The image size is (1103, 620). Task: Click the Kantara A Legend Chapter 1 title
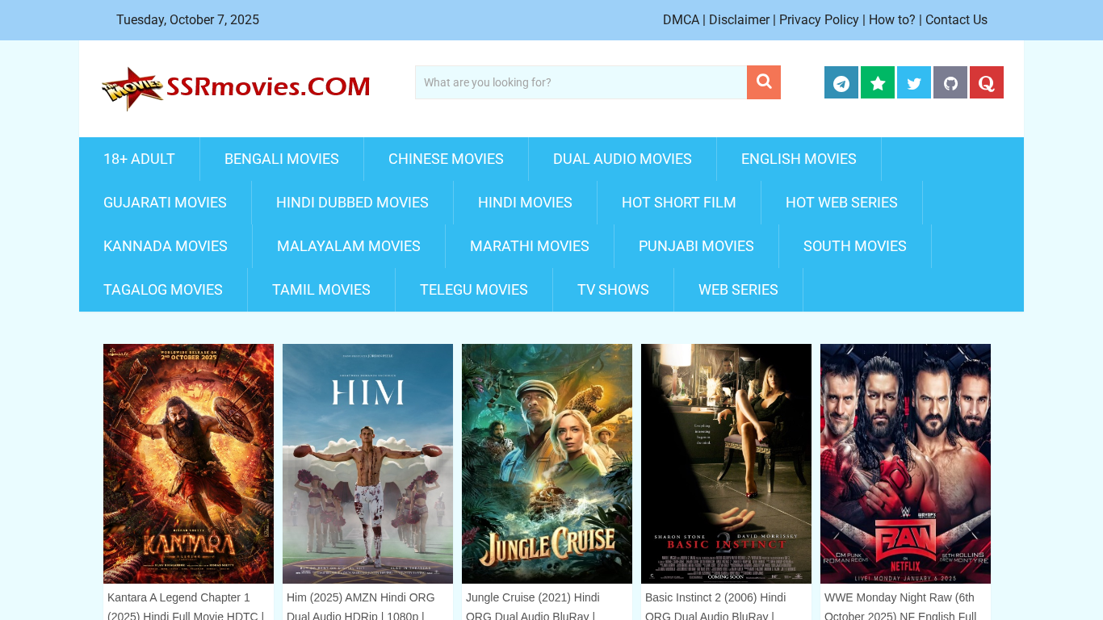pyautogui.click(x=186, y=606)
